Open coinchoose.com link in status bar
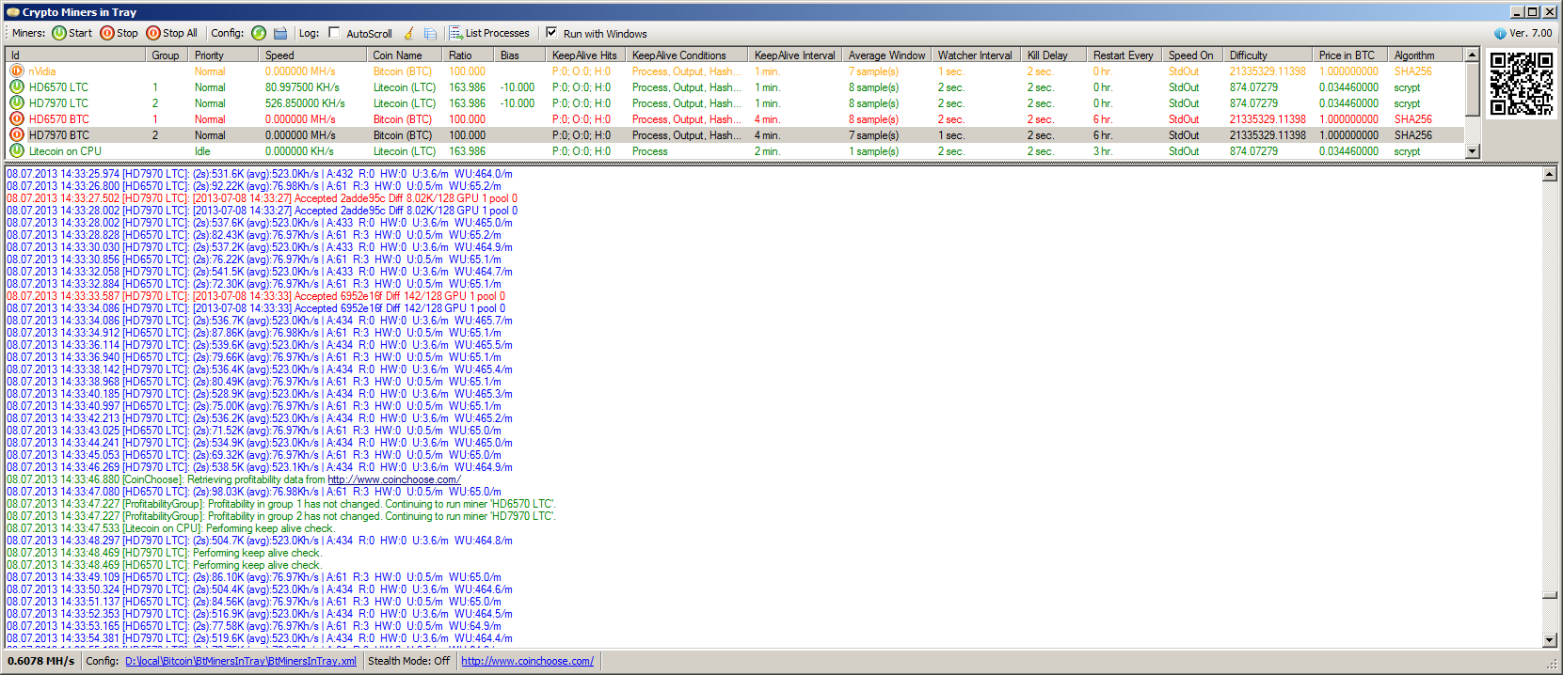 527,661
